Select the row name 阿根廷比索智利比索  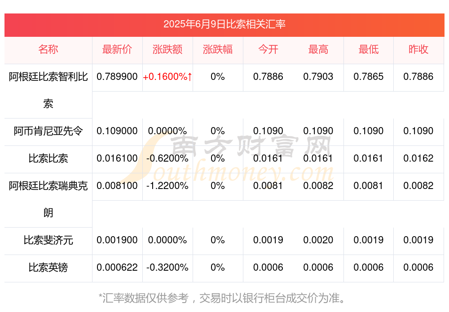[48, 90]
